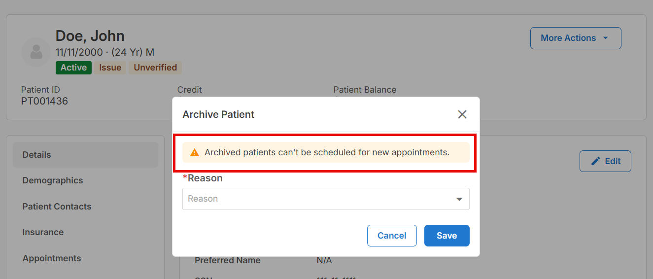Click the green Active status badge
Screen dimensions: 653x279
[73, 68]
